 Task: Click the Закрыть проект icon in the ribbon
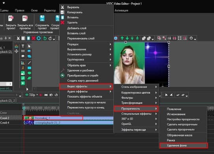[x=11, y=19]
